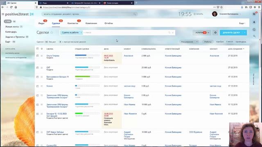Switch to the Отчёты tab
Image resolution: width=262 pixels, height=147 pixels.
[109, 23]
